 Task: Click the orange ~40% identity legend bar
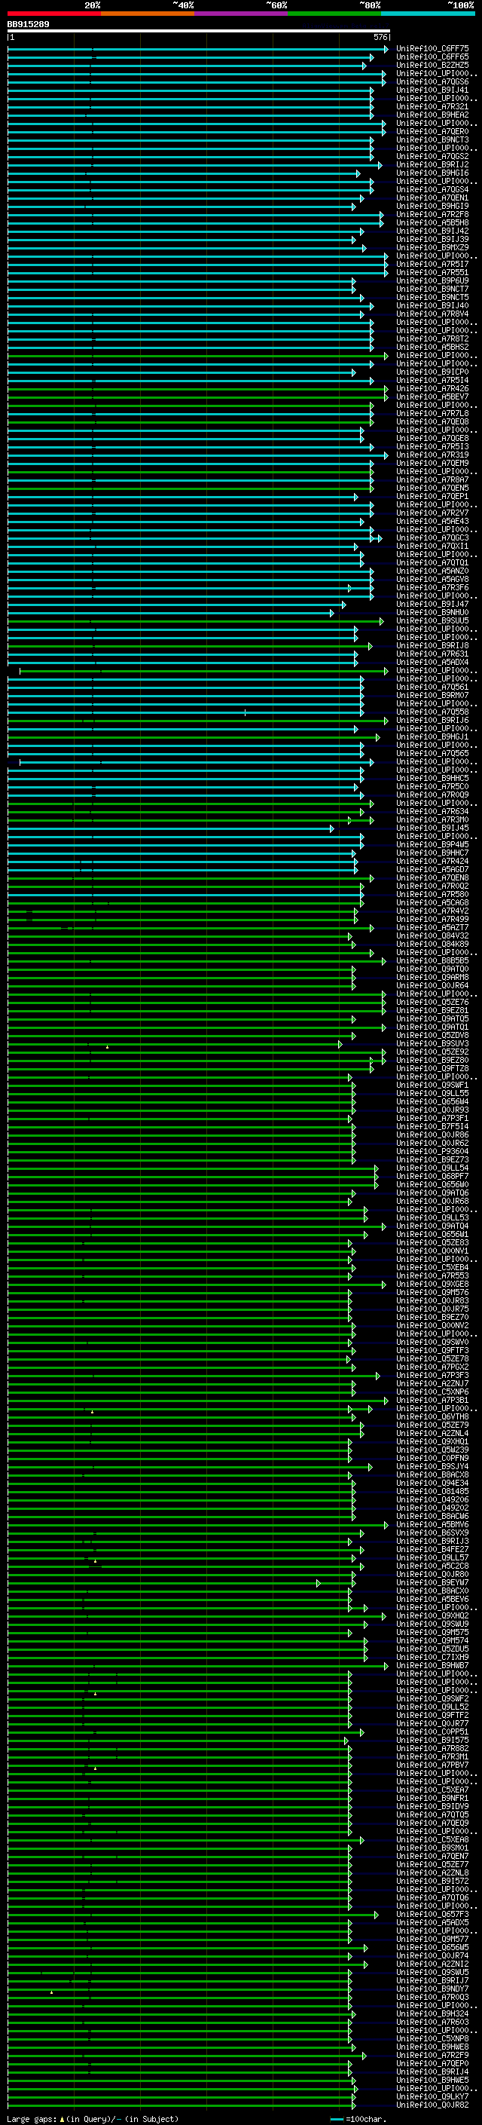148,14
